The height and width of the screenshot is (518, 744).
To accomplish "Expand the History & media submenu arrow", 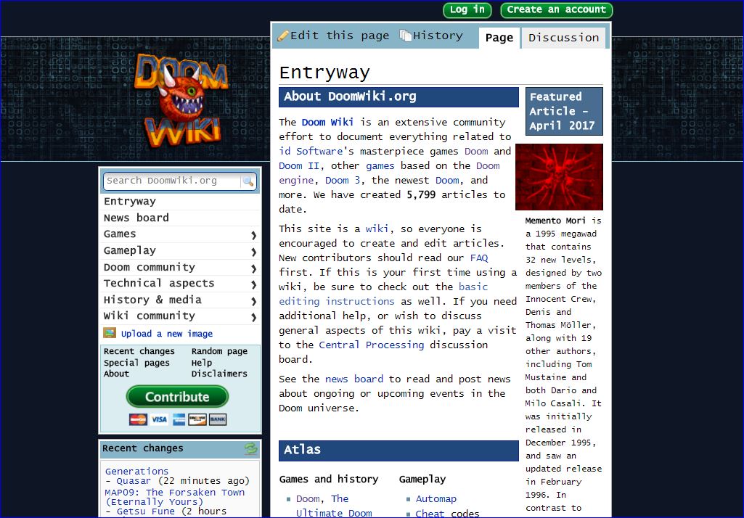I will click(254, 301).
